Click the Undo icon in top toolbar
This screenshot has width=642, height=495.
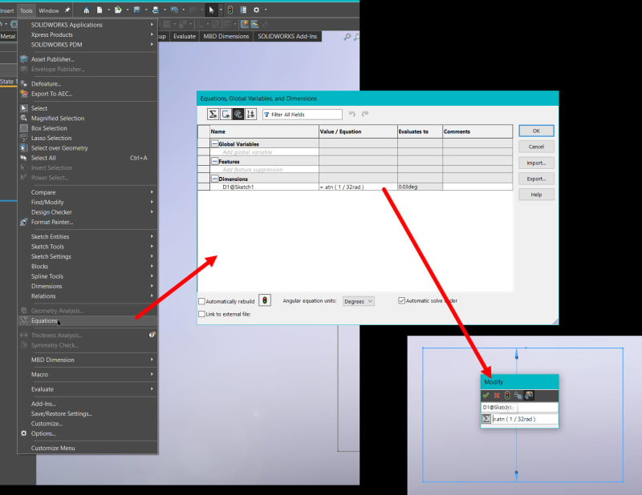coord(174,10)
